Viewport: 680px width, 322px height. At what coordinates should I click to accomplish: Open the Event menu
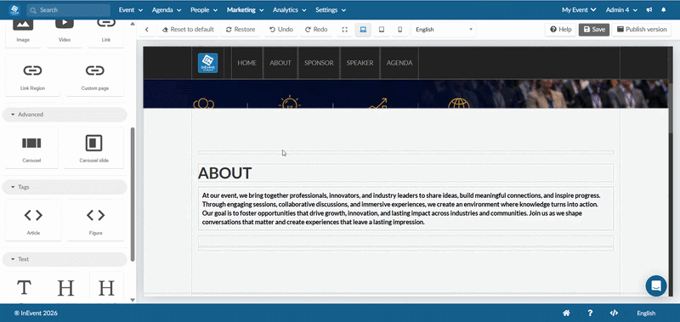131,10
